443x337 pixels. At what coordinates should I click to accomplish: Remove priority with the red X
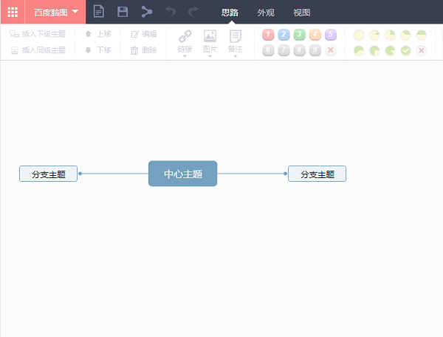[x=331, y=50]
